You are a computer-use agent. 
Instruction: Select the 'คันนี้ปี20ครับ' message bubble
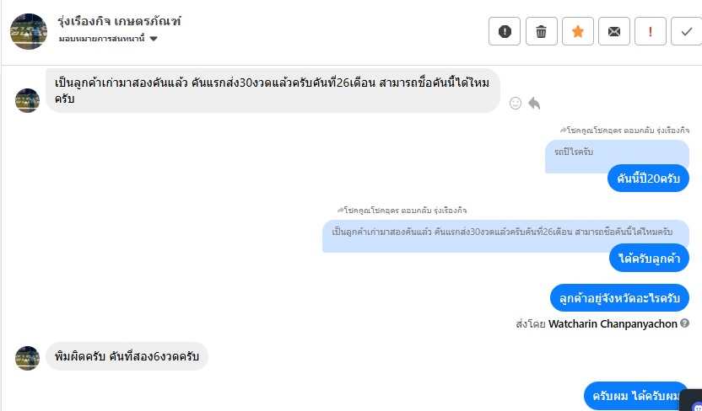(x=648, y=179)
